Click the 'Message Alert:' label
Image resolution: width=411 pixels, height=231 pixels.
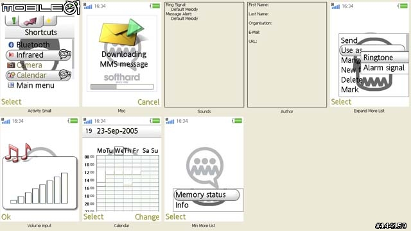[179, 14]
